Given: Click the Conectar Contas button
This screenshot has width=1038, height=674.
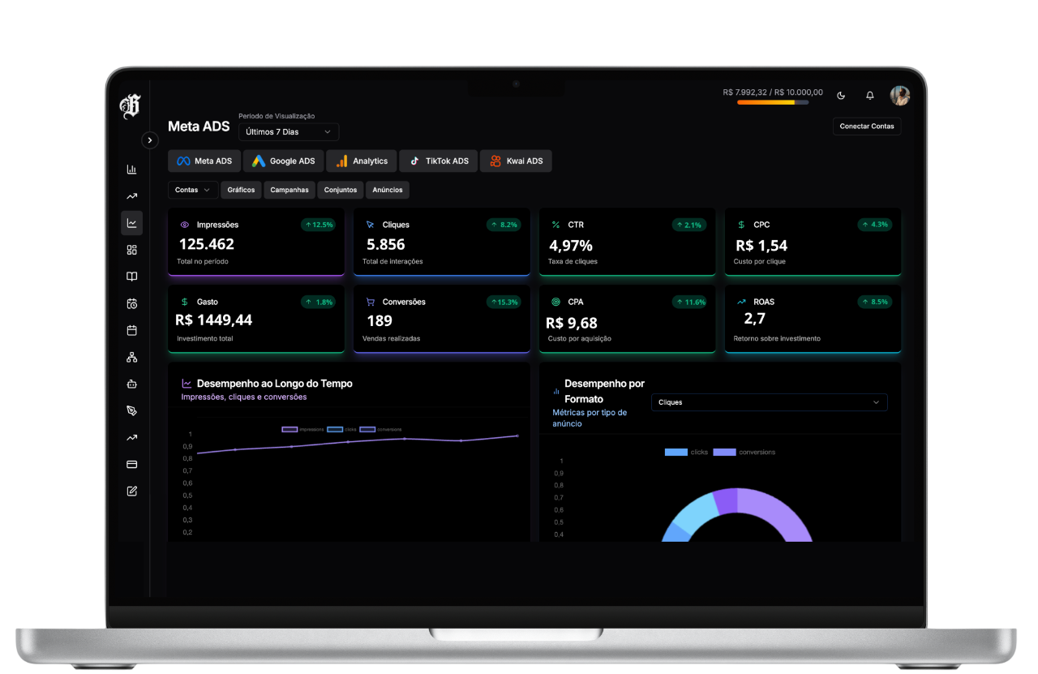Looking at the screenshot, I should tap(866, 126).
